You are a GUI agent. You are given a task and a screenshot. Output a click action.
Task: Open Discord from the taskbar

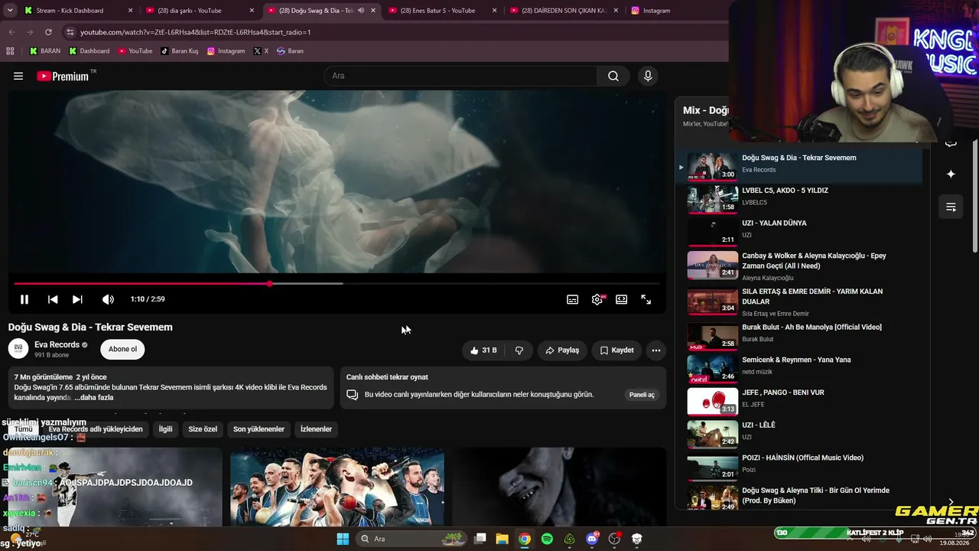592,539
